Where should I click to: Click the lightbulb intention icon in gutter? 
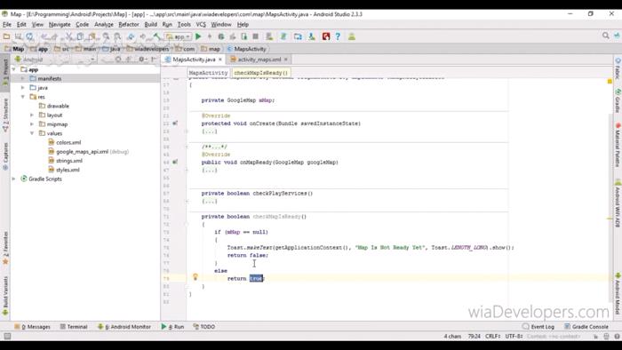click(195, 276)
